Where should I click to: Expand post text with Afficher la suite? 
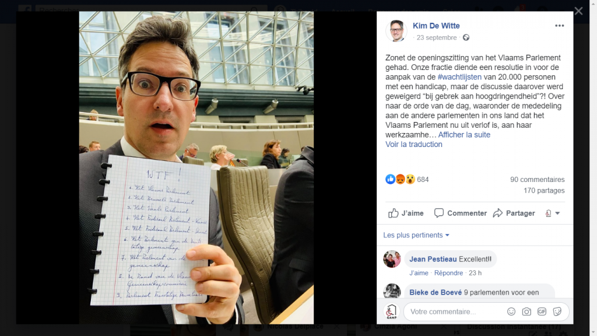tap(464, 135)
